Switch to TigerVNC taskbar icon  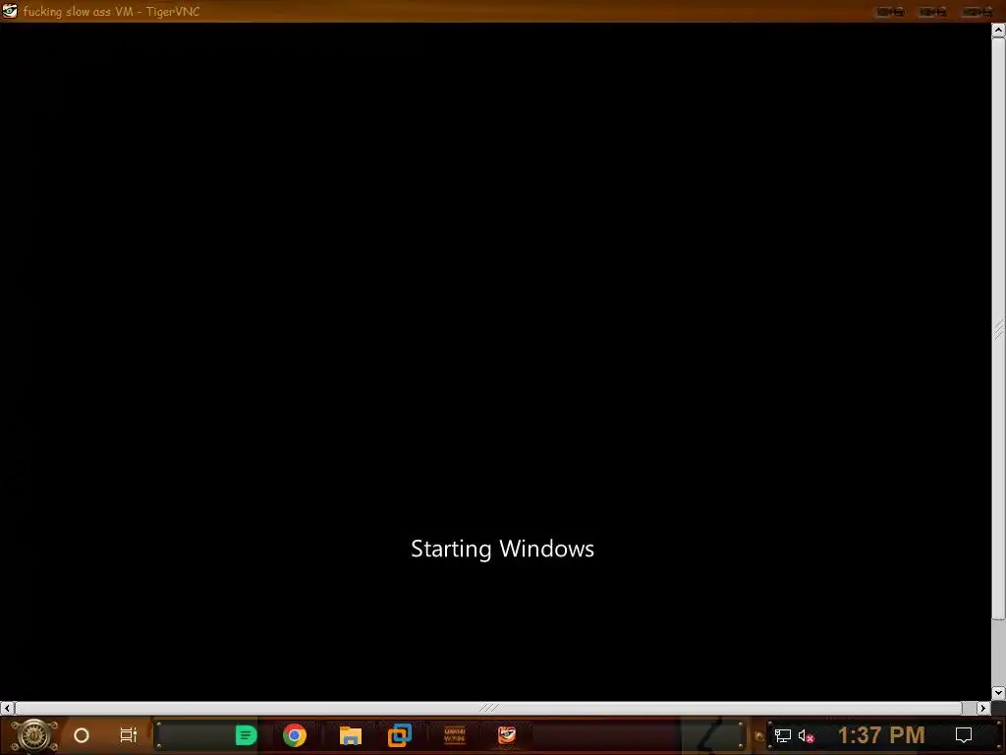(x=507, y=735)
